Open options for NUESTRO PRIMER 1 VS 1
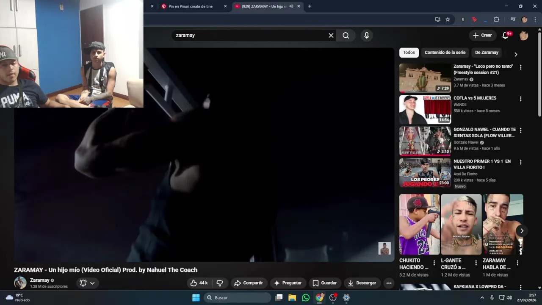The width and height of the screenshot is (542, 305). point(520,162)
